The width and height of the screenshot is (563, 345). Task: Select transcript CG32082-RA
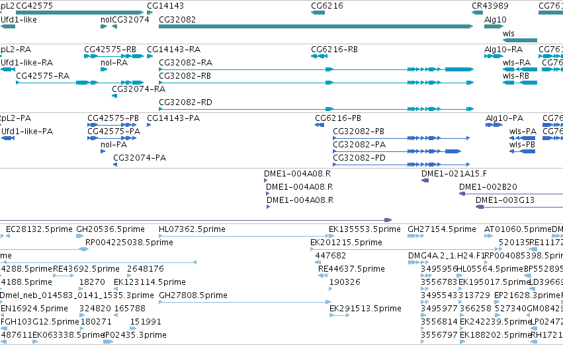pos(185,62)
